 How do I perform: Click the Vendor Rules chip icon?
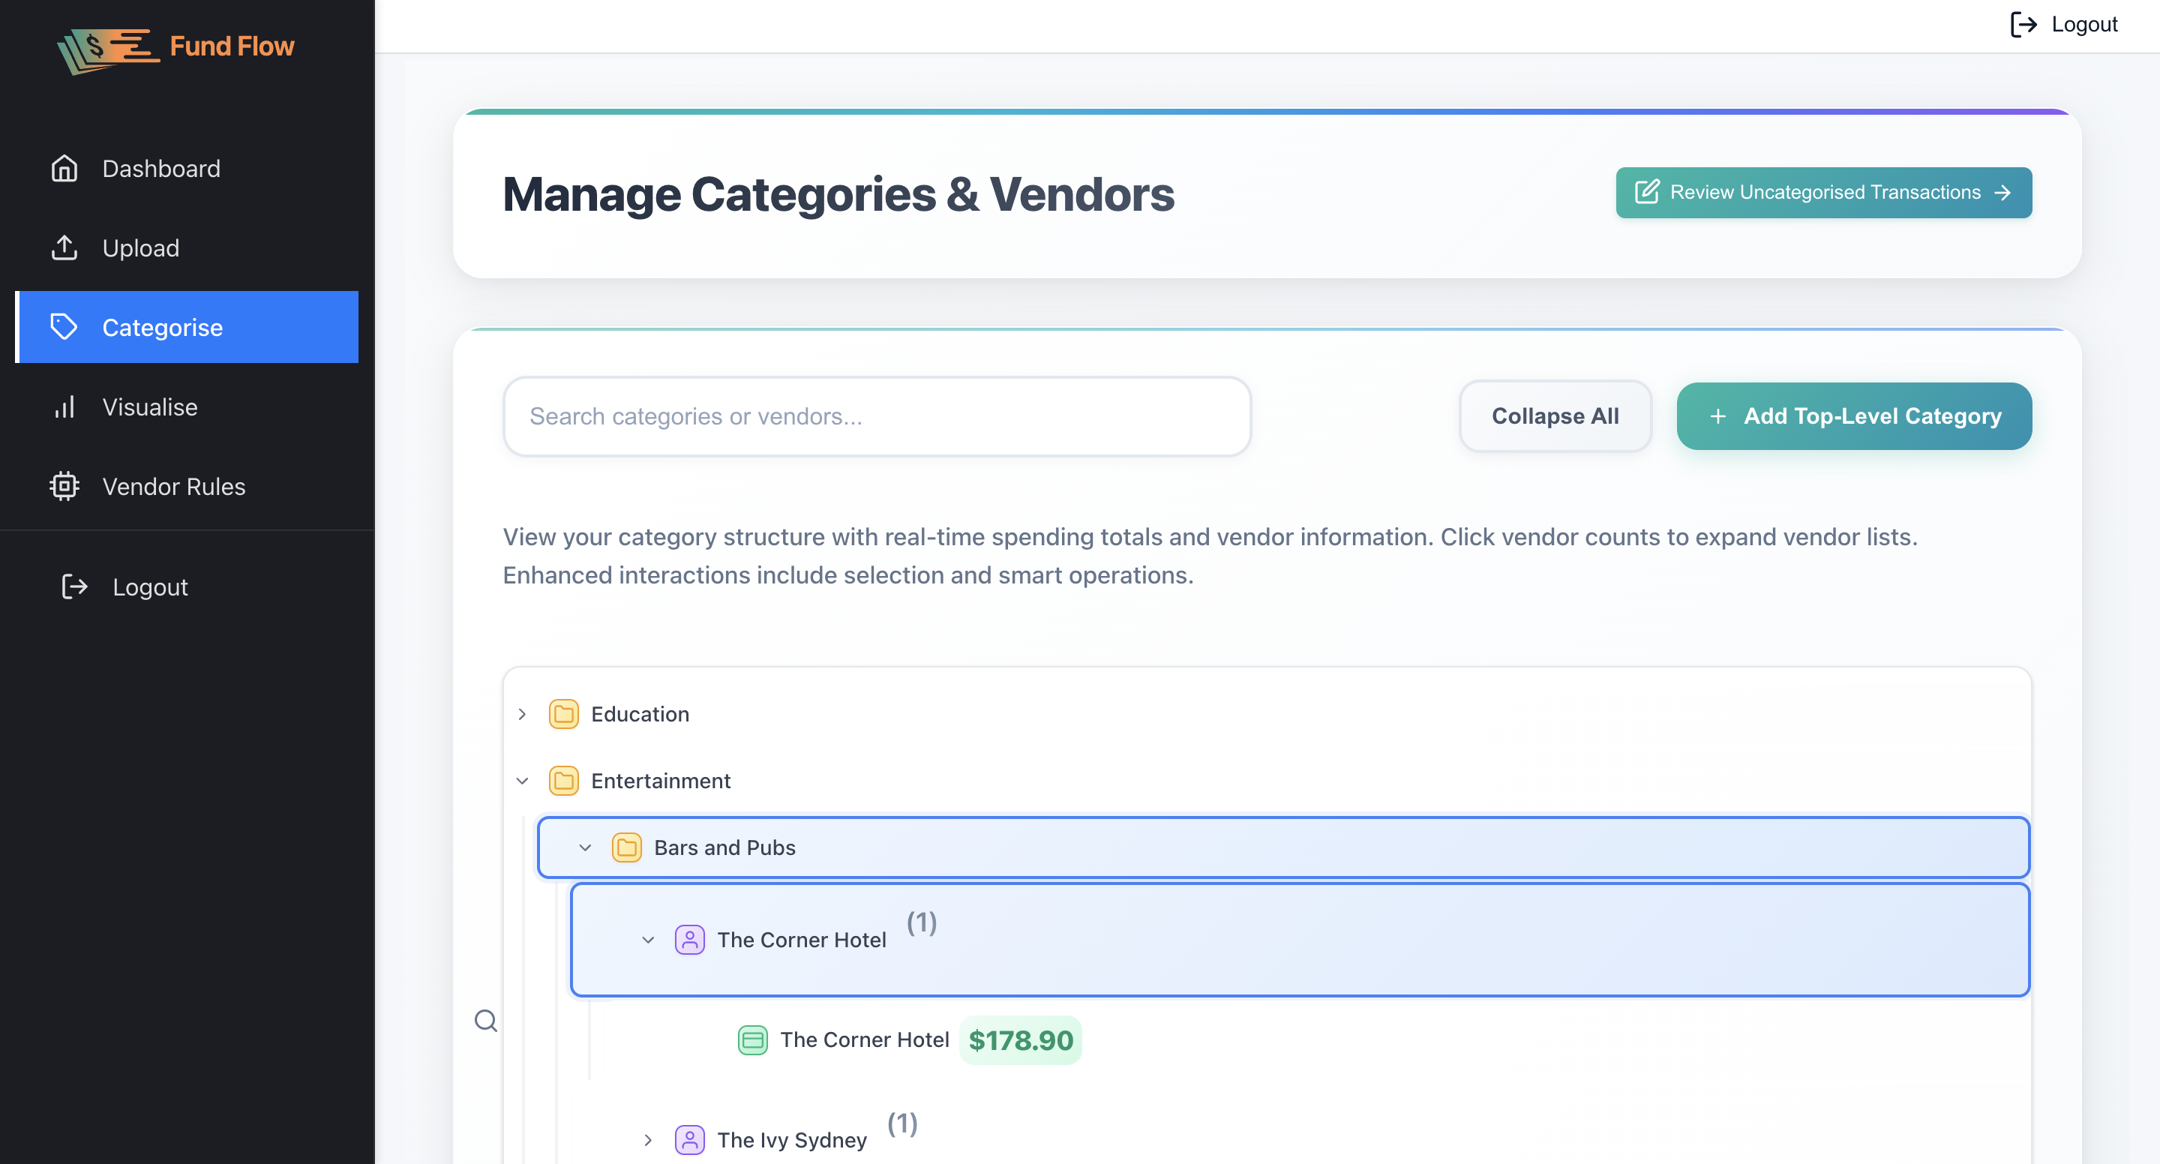pos(64,487)
